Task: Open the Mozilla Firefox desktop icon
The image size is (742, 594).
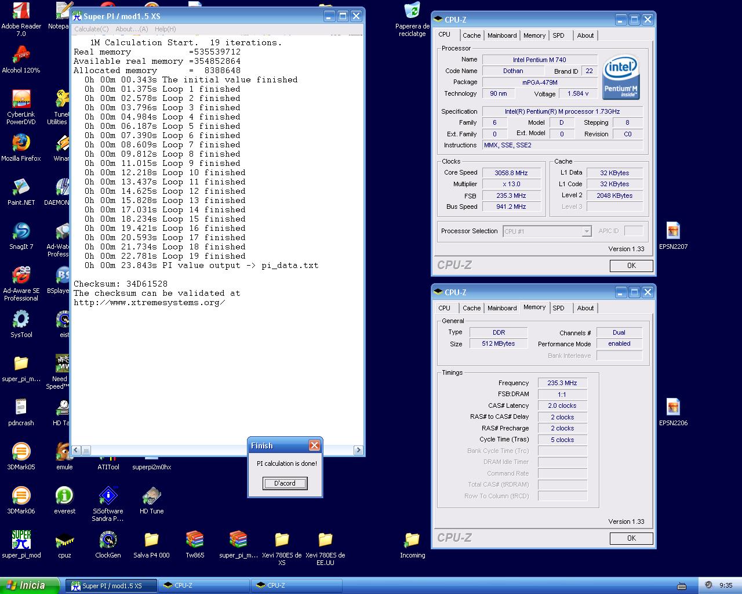Action: [x=21, y=143]
